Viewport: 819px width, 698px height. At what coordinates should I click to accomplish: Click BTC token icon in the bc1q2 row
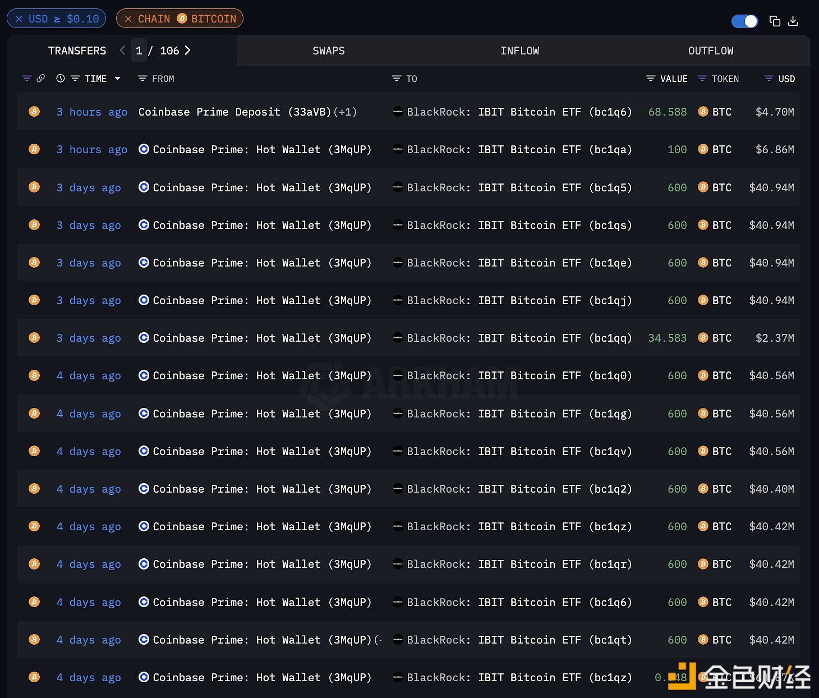703,489
